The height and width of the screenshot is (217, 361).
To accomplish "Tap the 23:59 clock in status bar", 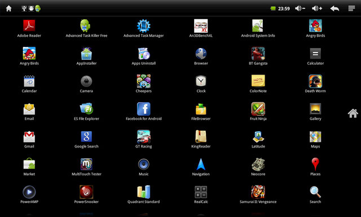I will (x=284, y=8).
